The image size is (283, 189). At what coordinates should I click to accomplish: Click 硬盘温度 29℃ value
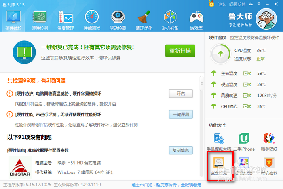pyautogui.click(x=262, y=84)
